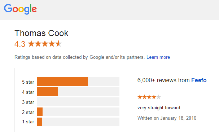The height and width of the screenshot is (132, 219).
Task: Click the 1 star label
Action: point(28,122)
